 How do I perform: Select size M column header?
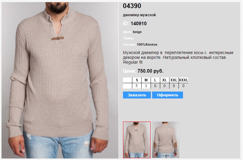tap(146, 80)
